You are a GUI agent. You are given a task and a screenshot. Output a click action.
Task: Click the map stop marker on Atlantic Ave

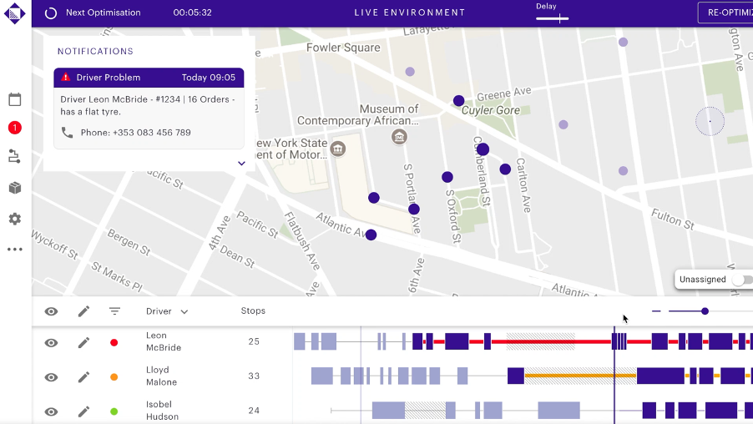point(371,235)
